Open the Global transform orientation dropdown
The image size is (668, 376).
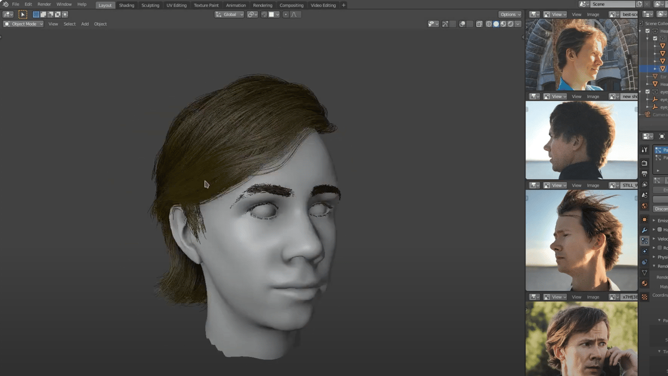pos(229,14)
